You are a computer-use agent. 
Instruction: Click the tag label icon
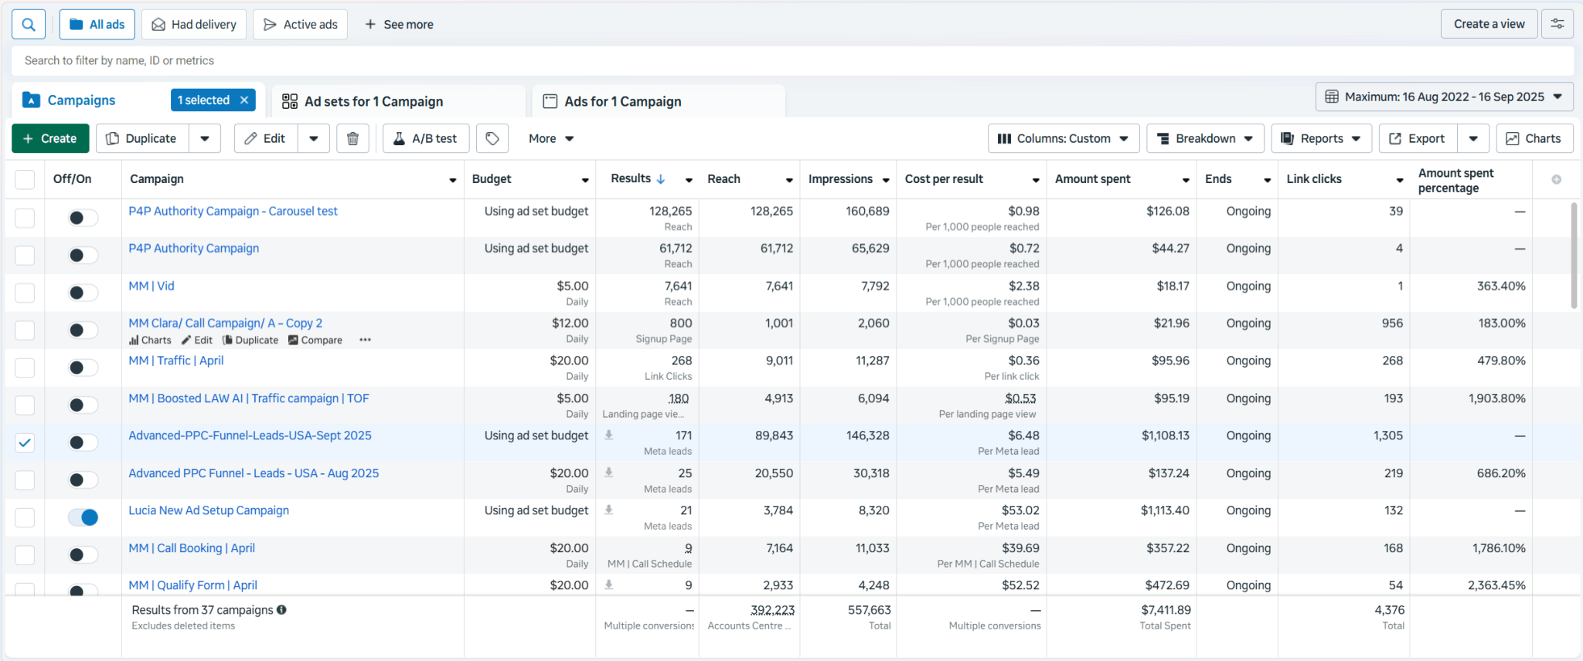[492, 139]
